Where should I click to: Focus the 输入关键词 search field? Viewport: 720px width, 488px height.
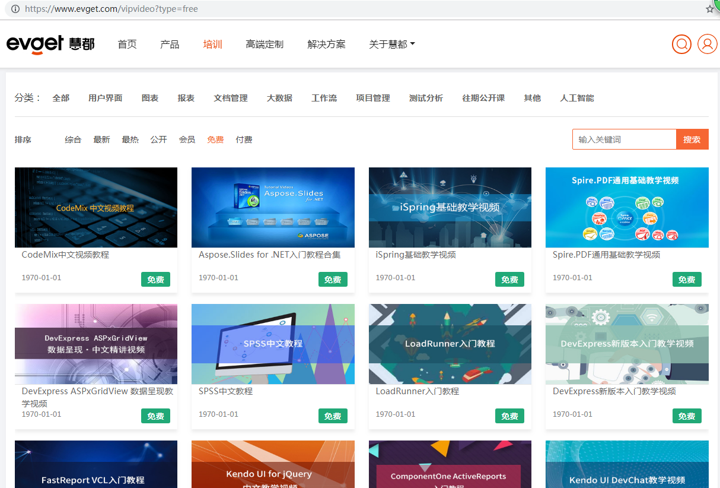[624, 140]
